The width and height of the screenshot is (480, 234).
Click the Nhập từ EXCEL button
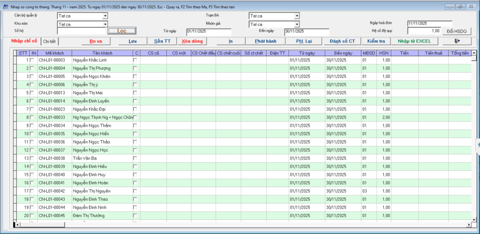pos(414,41)
